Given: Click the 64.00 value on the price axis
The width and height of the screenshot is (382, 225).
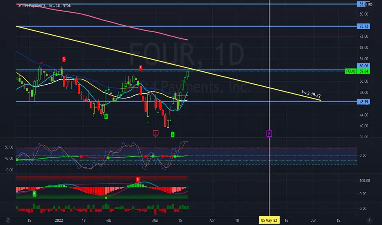Looking at the screenshot, I should pos(364,59).
